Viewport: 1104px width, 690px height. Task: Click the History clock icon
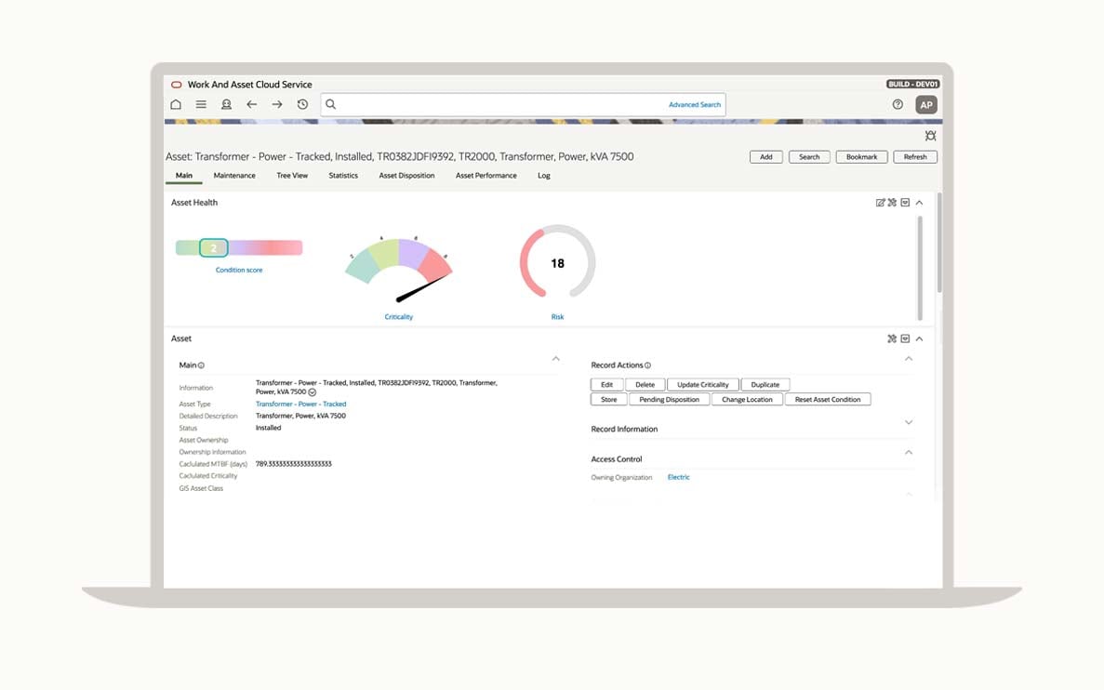point(302,105)
